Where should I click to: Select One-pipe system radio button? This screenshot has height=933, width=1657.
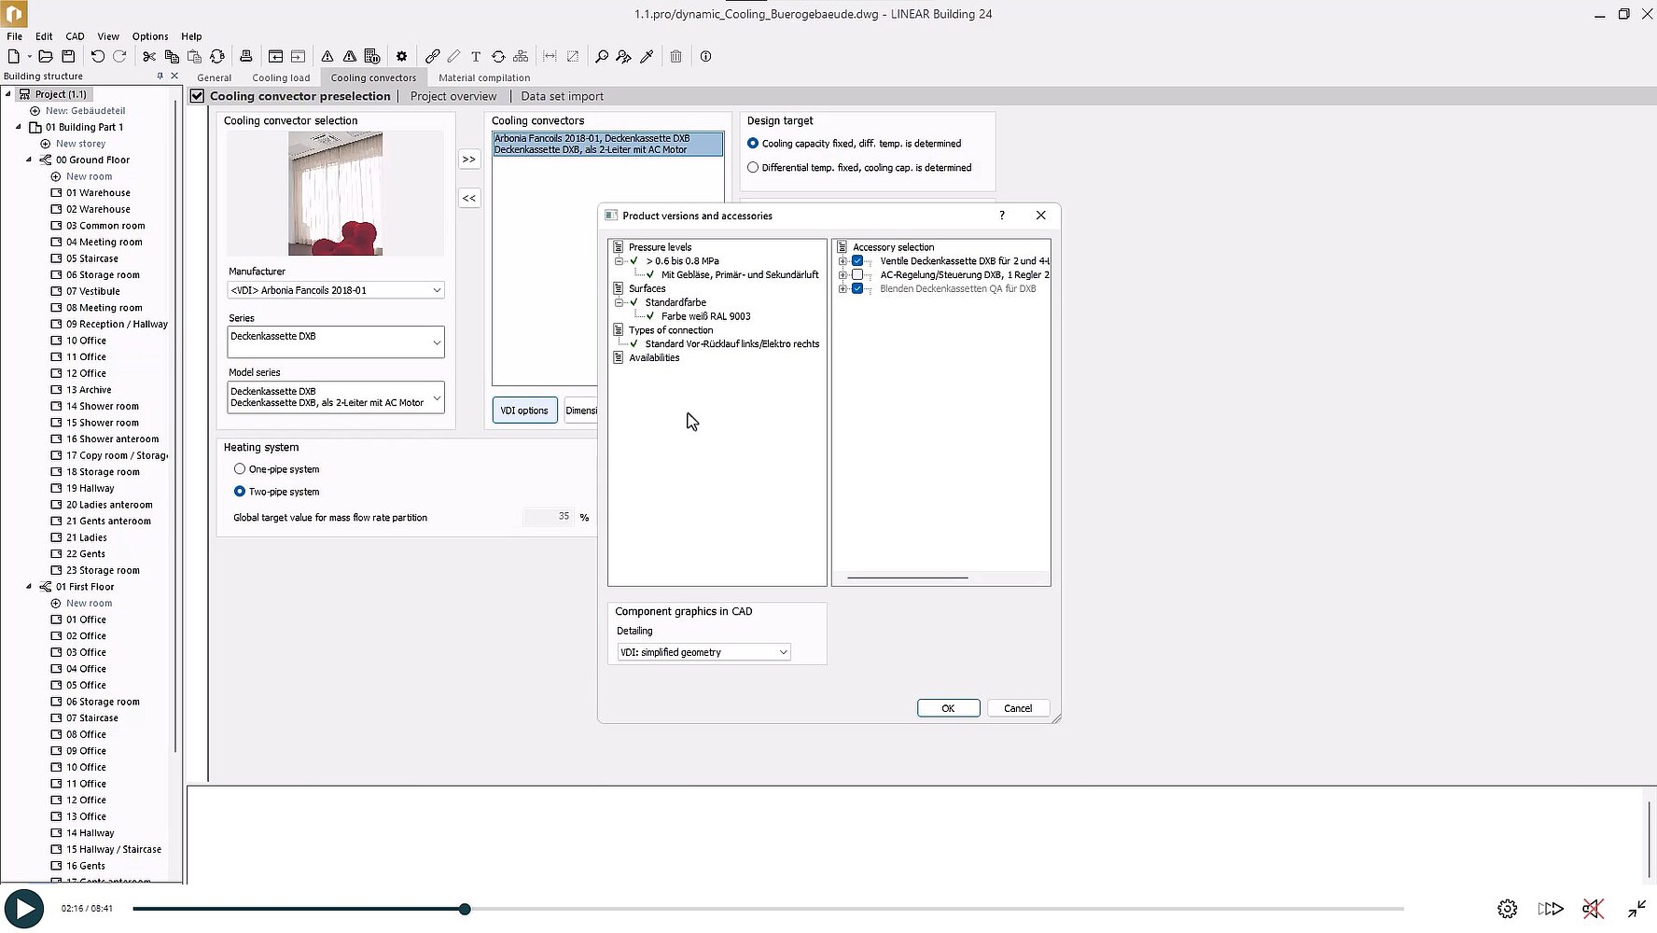pos(240,469)
